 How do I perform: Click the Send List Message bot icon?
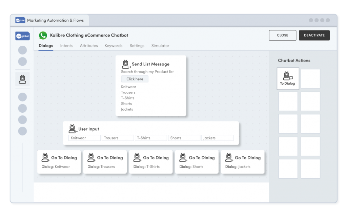click(x=126, y=64)
